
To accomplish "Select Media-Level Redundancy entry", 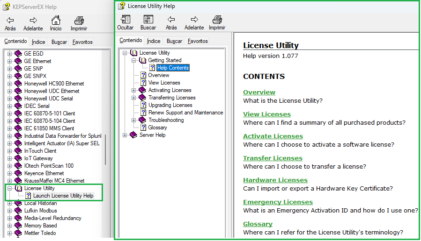I will coord(52,218).
